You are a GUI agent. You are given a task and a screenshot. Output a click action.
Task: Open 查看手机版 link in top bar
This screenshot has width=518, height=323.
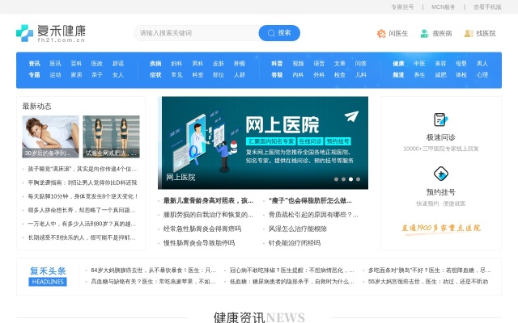pos(487,6)
